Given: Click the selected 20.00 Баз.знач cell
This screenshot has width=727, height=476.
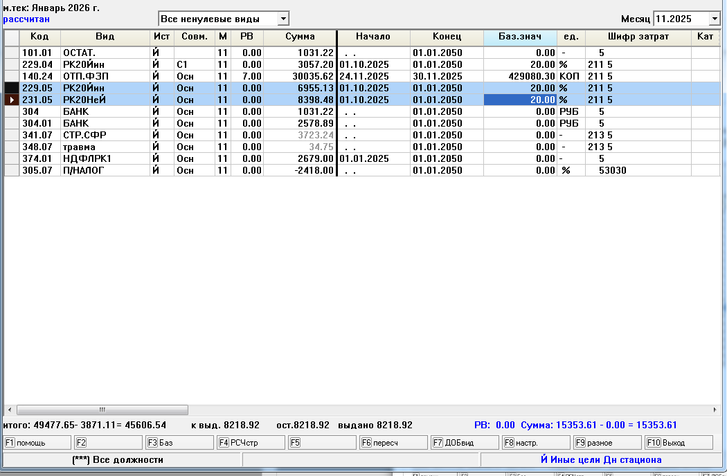Looking at the screenshot, I should (x=519, y=100).
